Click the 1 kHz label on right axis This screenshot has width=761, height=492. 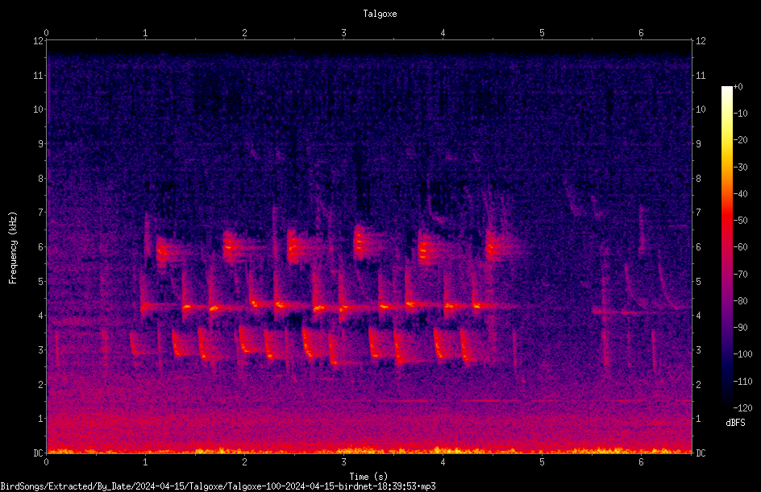tap(698, 419)
